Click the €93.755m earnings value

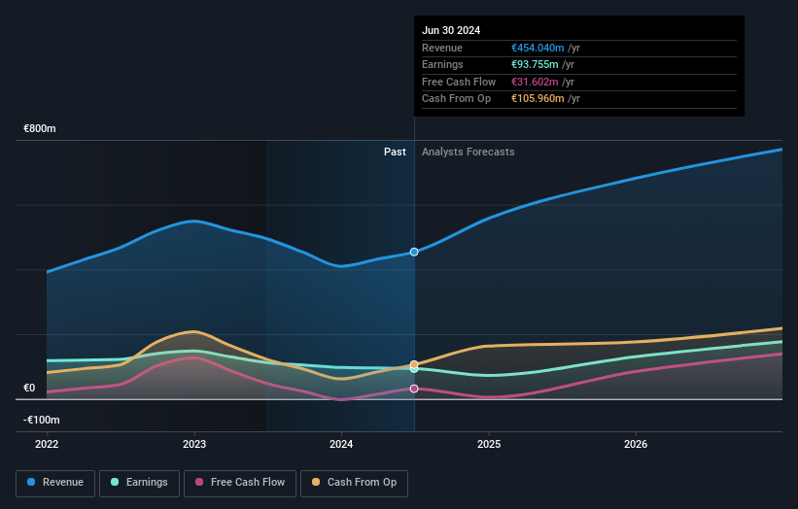coord(535,64)
